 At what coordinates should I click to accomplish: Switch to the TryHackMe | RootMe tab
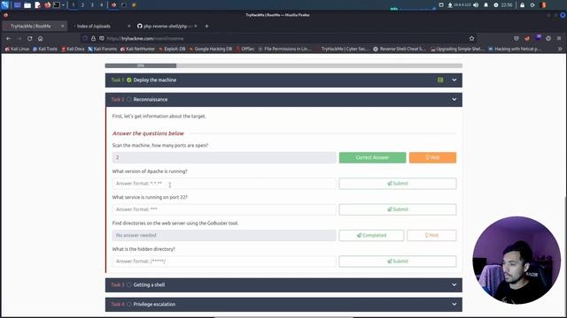pyautogui.click(x=35, y=26)
